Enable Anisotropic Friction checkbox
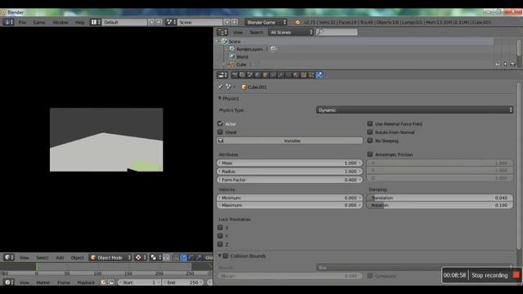The height and width of the screenshot is (294, 523). coord(370,154)
